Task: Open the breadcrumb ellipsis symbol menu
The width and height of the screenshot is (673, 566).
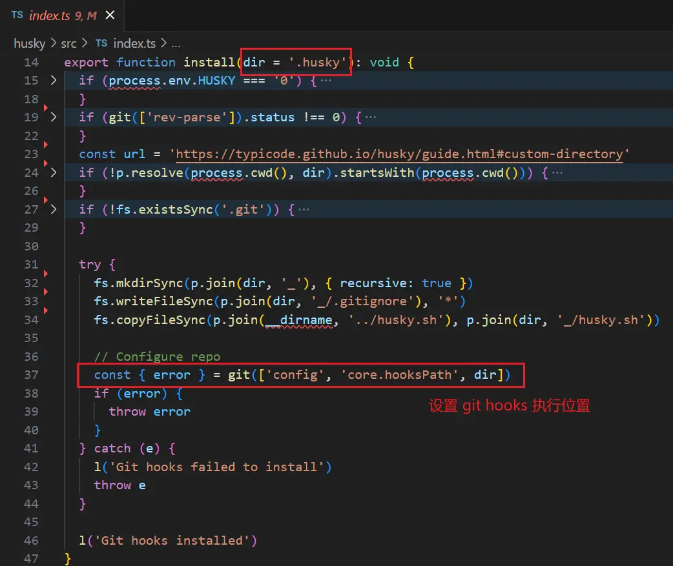Action: 176,44
